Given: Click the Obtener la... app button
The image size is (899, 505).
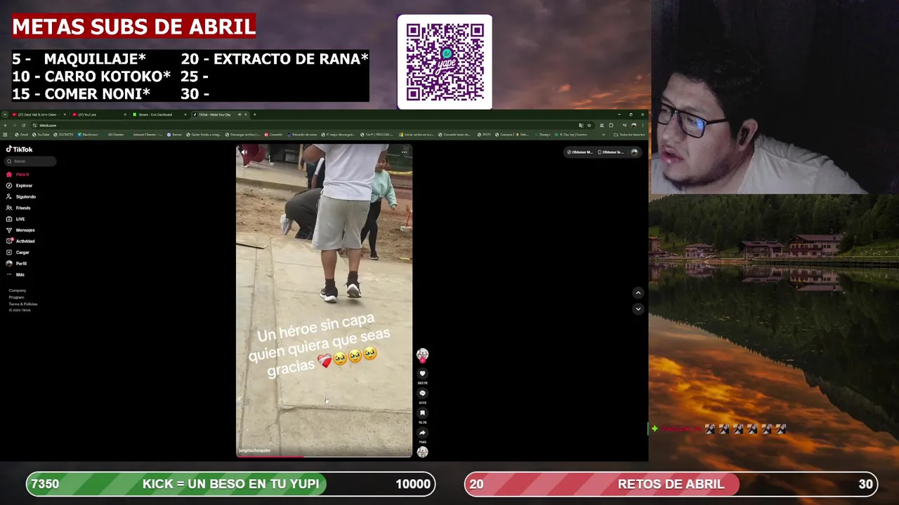Looking at the screenshot, I should pos(610,152).
